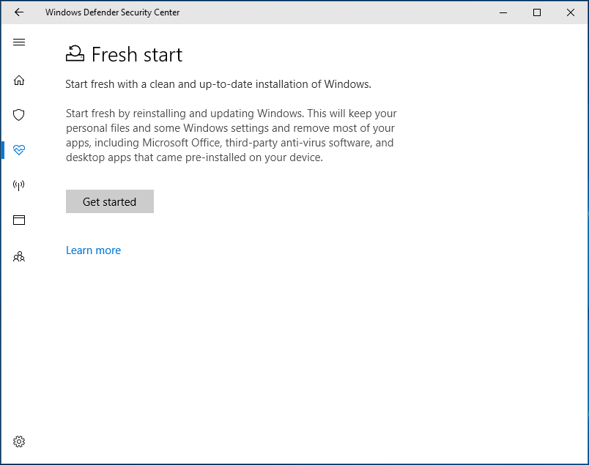Click the Get started button
Image resolution: width=589 pixels, height=465 pixels.
point(110,201)
